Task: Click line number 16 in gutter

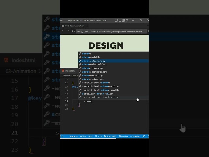Action: (x=67, y=83)
